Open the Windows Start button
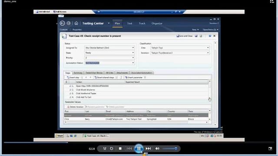 59,136
